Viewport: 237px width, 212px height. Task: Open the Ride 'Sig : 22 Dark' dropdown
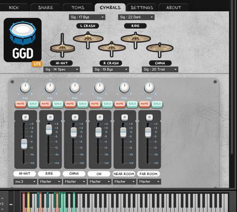136,17
